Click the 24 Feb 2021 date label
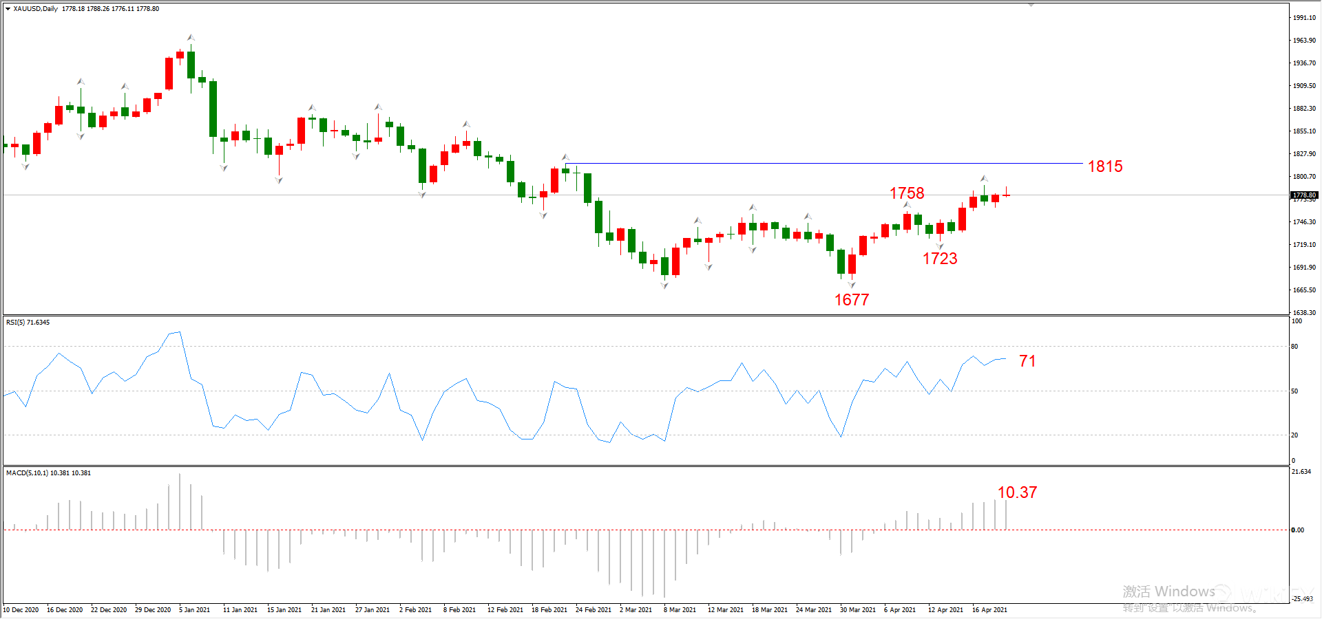 pyautogui.click(x=594, y=610)
